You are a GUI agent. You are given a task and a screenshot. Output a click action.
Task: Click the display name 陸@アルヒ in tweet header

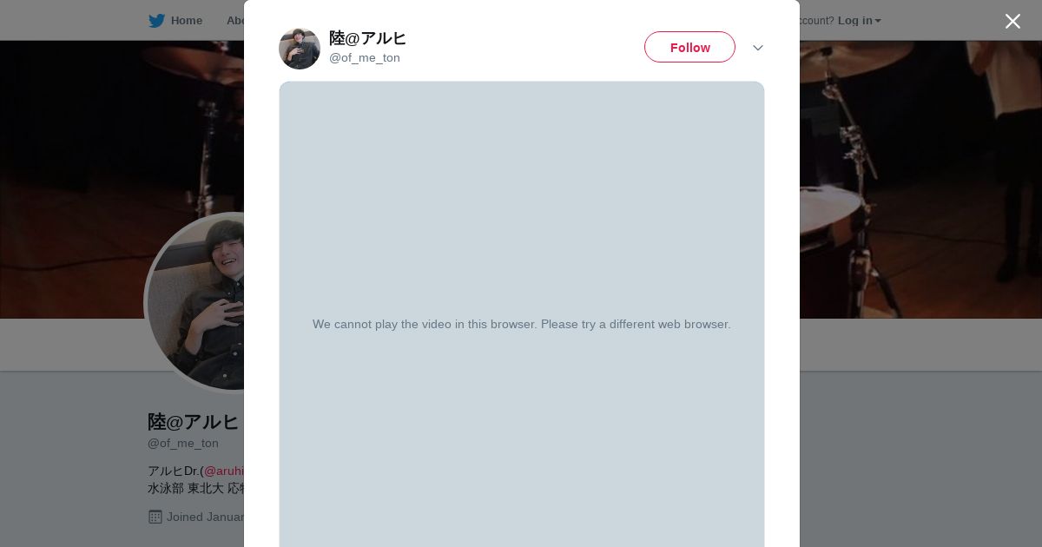coord(367,38)
